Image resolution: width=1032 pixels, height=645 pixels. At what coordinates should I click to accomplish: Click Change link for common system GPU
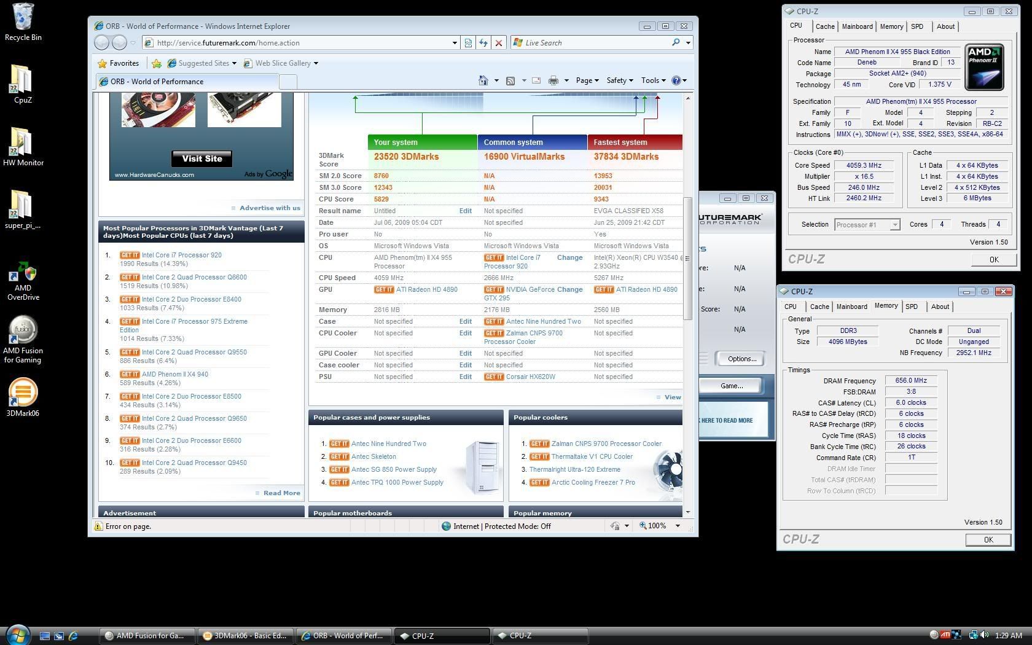(569, 289)
